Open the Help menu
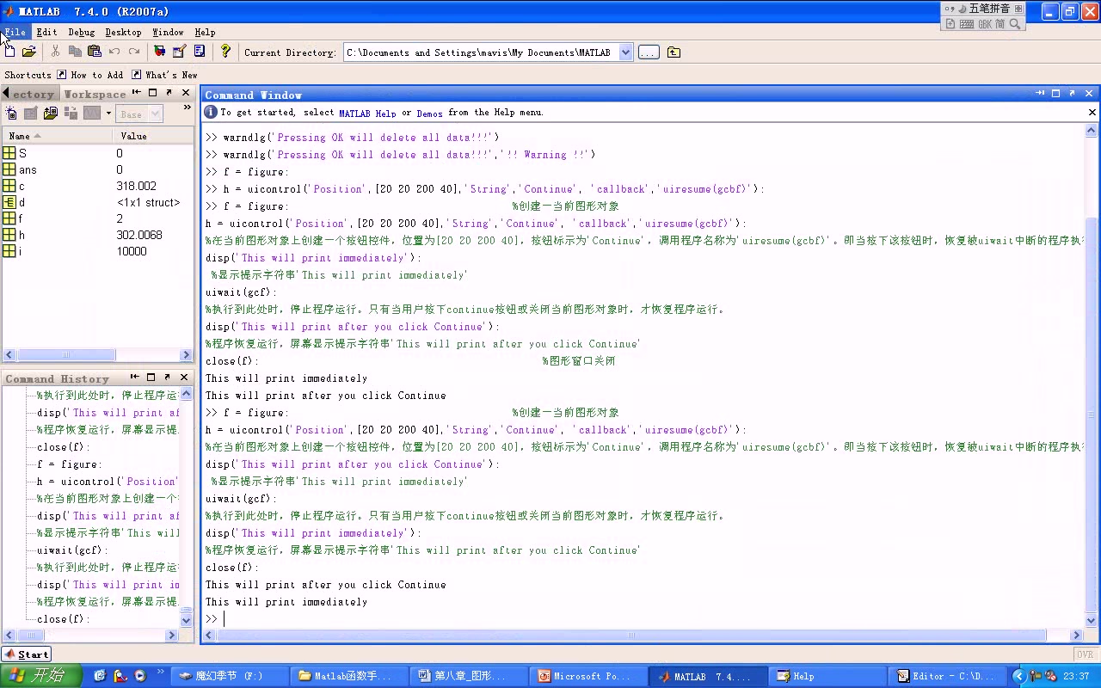 [x=205, y=32]
